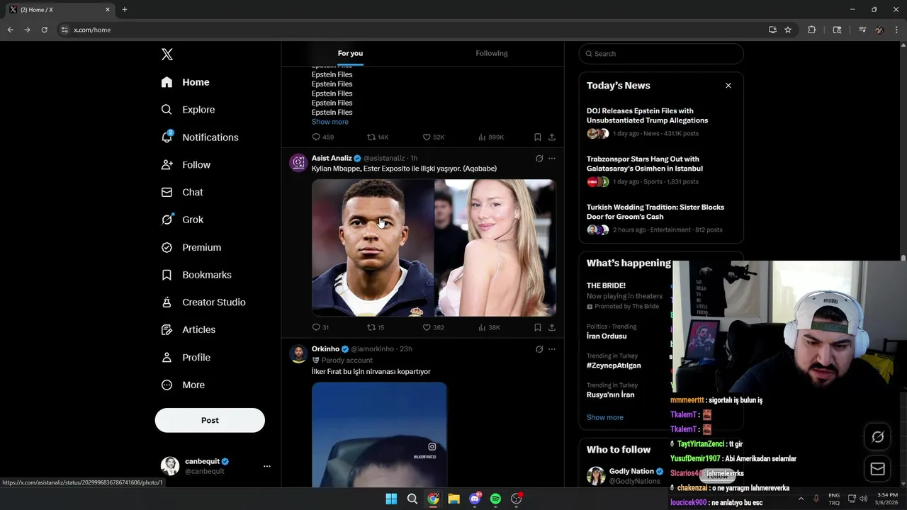
Task: Open the X logo home link
Action: (167, 55)
